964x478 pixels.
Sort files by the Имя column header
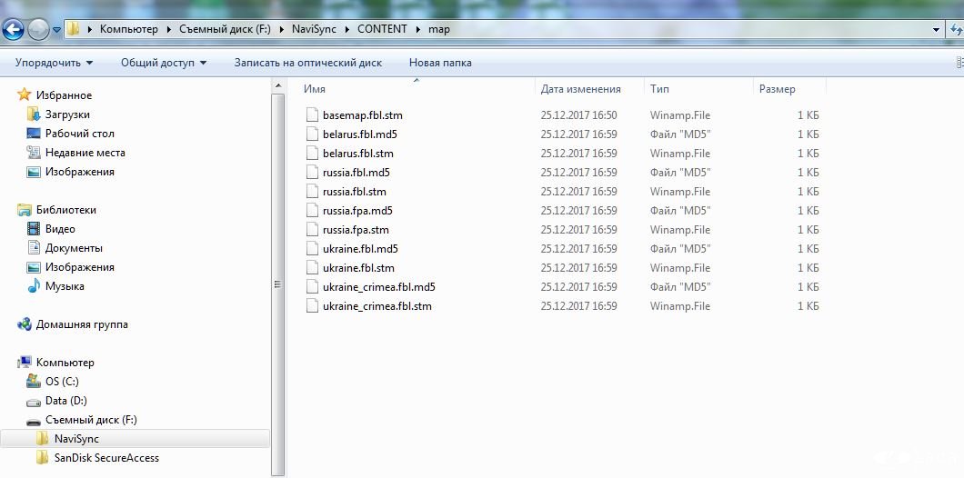pyautogui.click(x=315, y=89)
